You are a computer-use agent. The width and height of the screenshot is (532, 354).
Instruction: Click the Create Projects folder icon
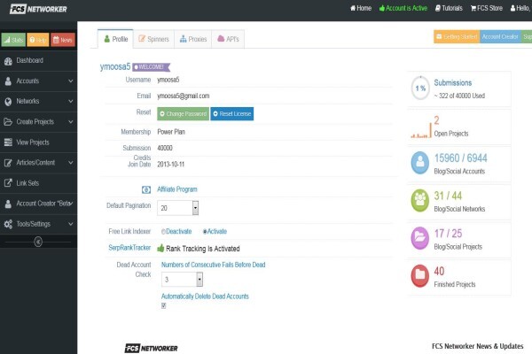pyautogui.click(x=8, y=122)
